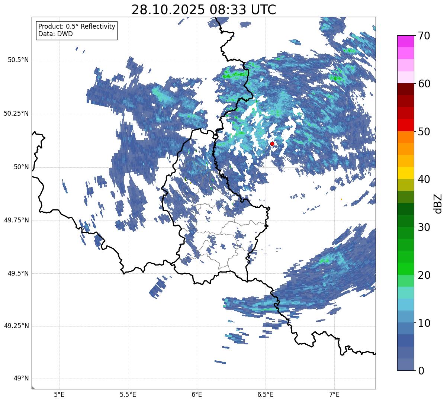The width and height of the screenshot is (447, 402).
Task: Click the 7°E longitude label
Action: (x=334, y=395)
